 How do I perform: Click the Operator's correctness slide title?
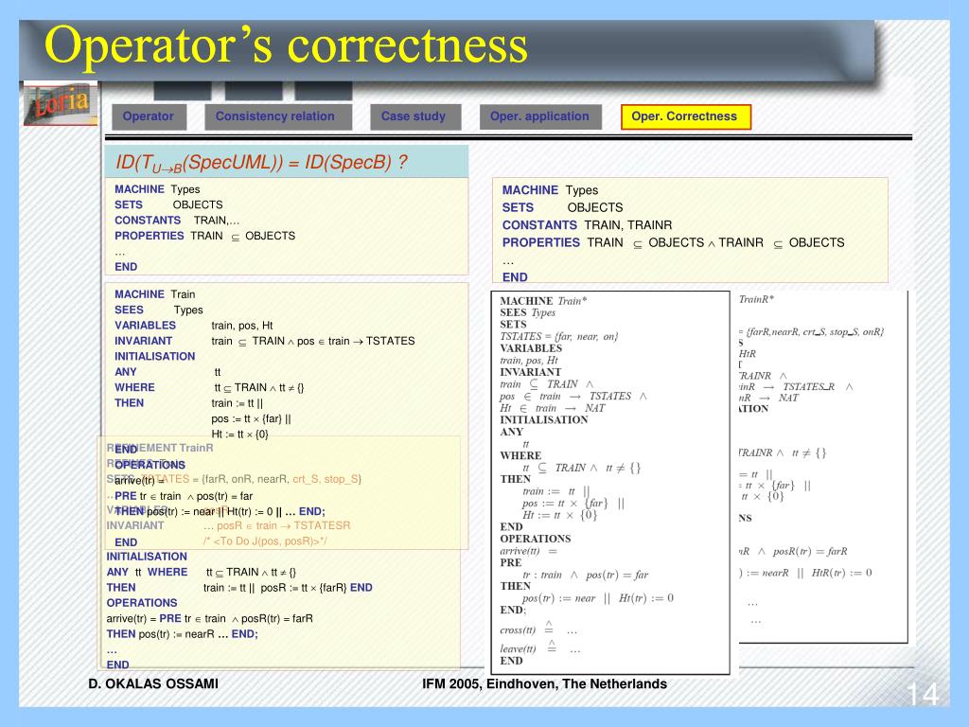click(x=286, y=45)
